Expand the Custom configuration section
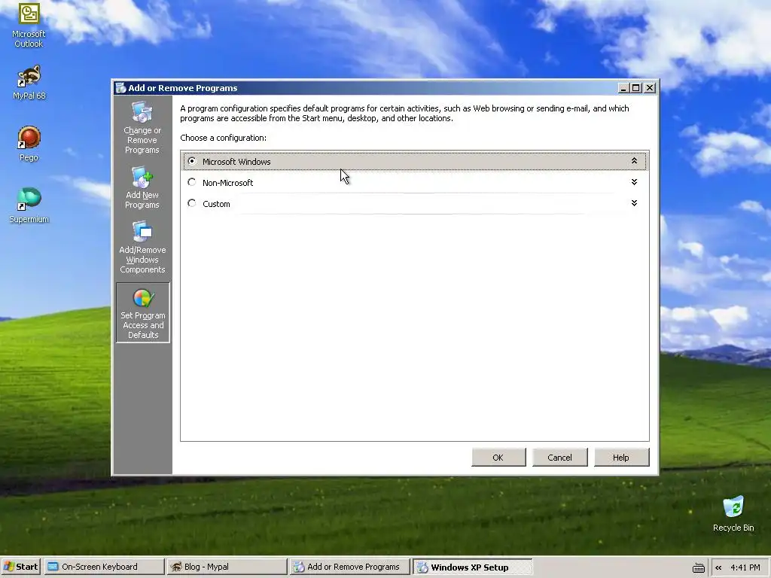This screenshot has height=578, width=771. pos(634,203)
